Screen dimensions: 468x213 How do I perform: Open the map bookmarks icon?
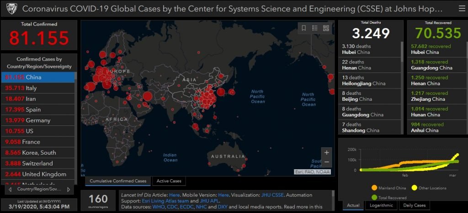click(304, 28)
